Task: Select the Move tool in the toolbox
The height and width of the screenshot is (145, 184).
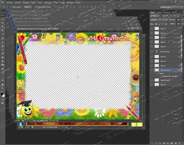Action: [x=2, y=15]
